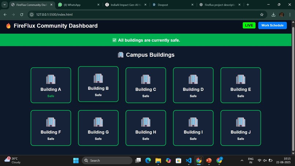Click the FireFlux flame logo icon
Viewport: 295px width, 166px height.
8,26
